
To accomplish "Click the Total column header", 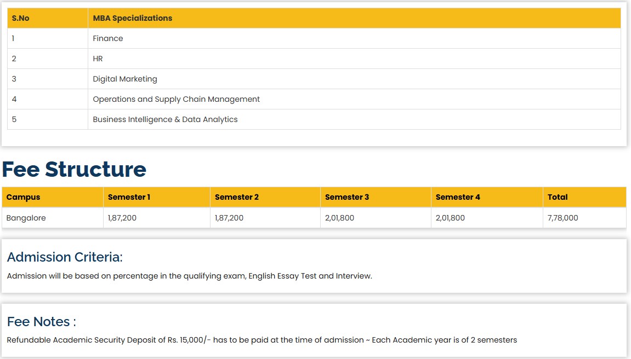I will [558, 197].
